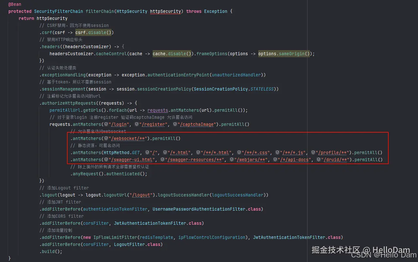Click the shield icon before "/**/*.js"
The width and height of the screenshot is (418, 262).
[x=278, y=153]
